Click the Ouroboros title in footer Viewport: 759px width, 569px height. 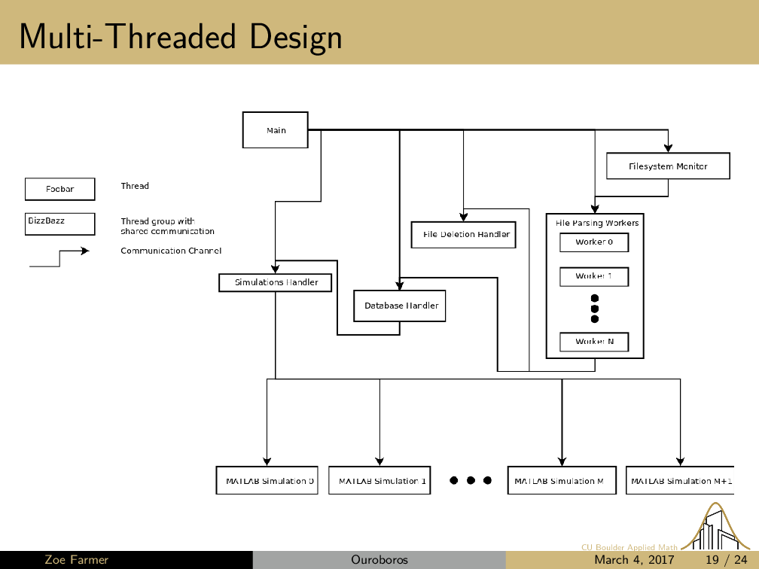(379, 560)
